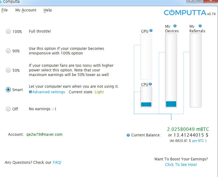Click the CPU earnings bar
218x177 pixels.
click(x=146, y=97)
